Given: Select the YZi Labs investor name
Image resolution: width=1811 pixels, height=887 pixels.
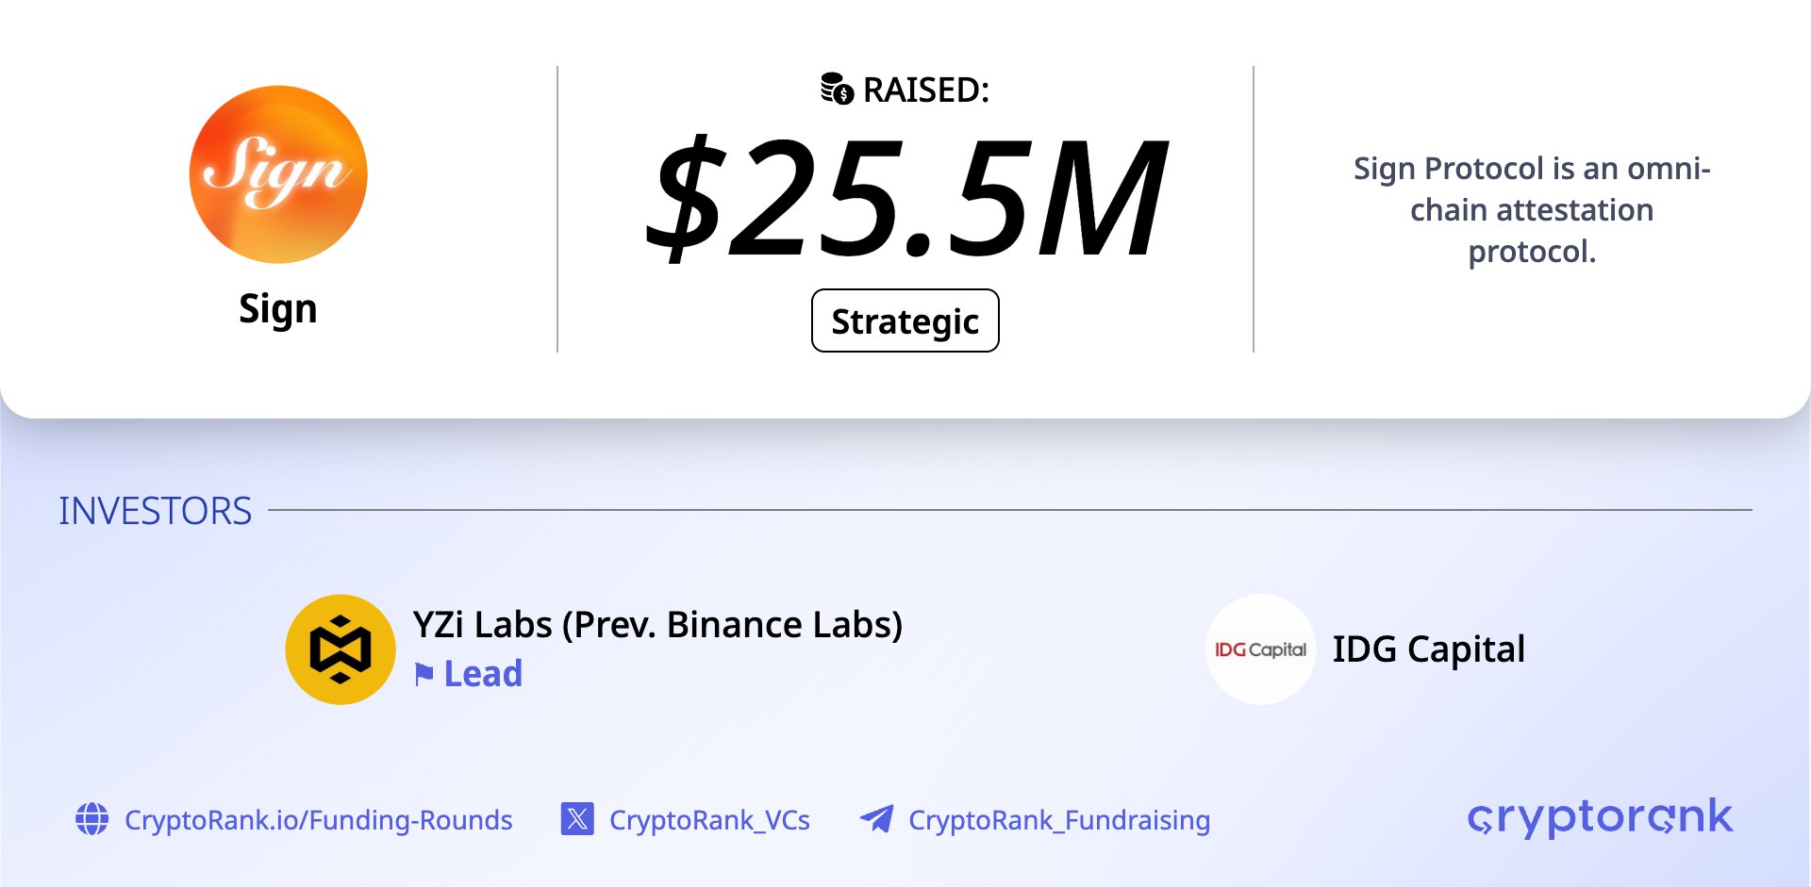Looking at the screenshot, I should (657, 624).
